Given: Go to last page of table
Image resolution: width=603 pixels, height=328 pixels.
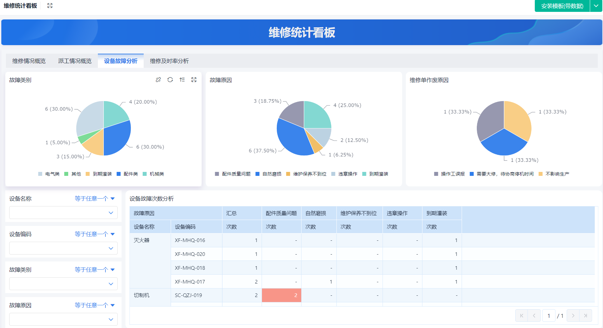Looking at the screenshot, I should click(x=586, y=315).
